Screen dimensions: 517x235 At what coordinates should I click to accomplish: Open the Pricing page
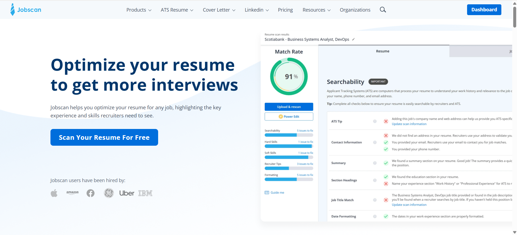[x=285, y=10]
